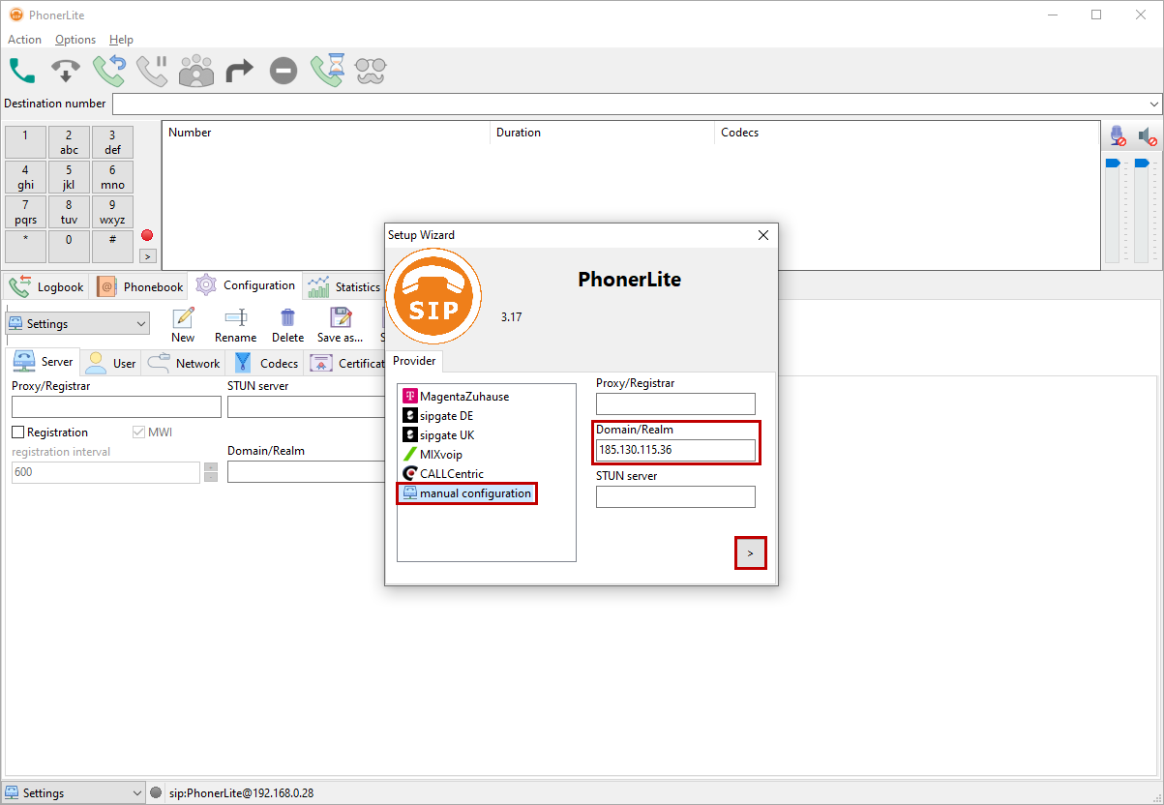Click the hang up phone icon
Viewport: 1164px width, 805px height.
pyautogui.click(x=66, y=71)
